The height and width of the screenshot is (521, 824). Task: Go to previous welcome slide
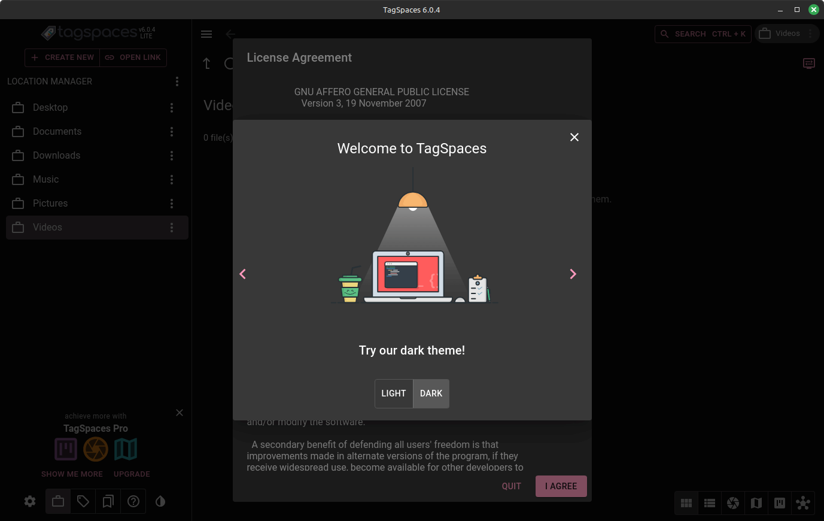coord(242,274)
